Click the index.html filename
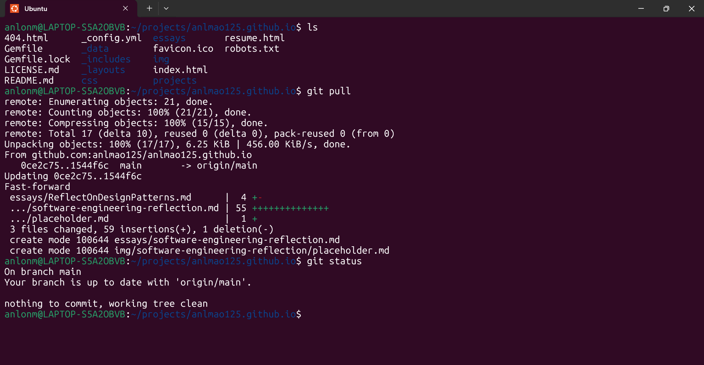704x365 pixels. [180, 70]
